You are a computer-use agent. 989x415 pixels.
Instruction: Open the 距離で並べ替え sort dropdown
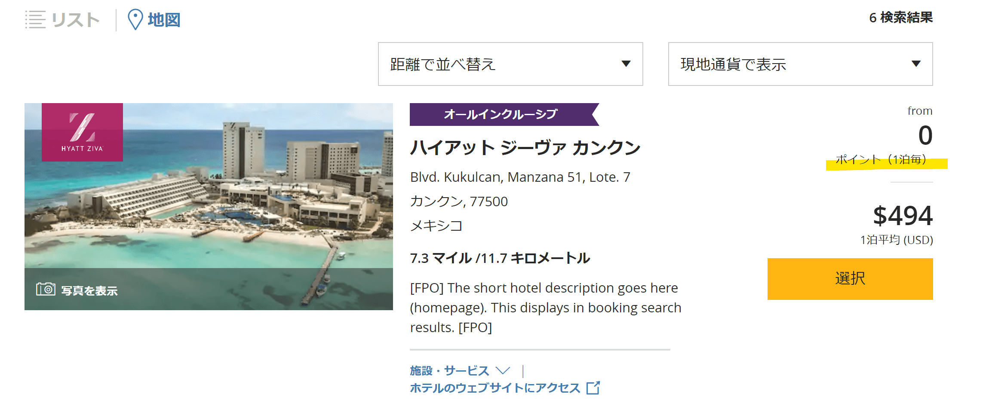pyautogui.click(x=510, y=64)
